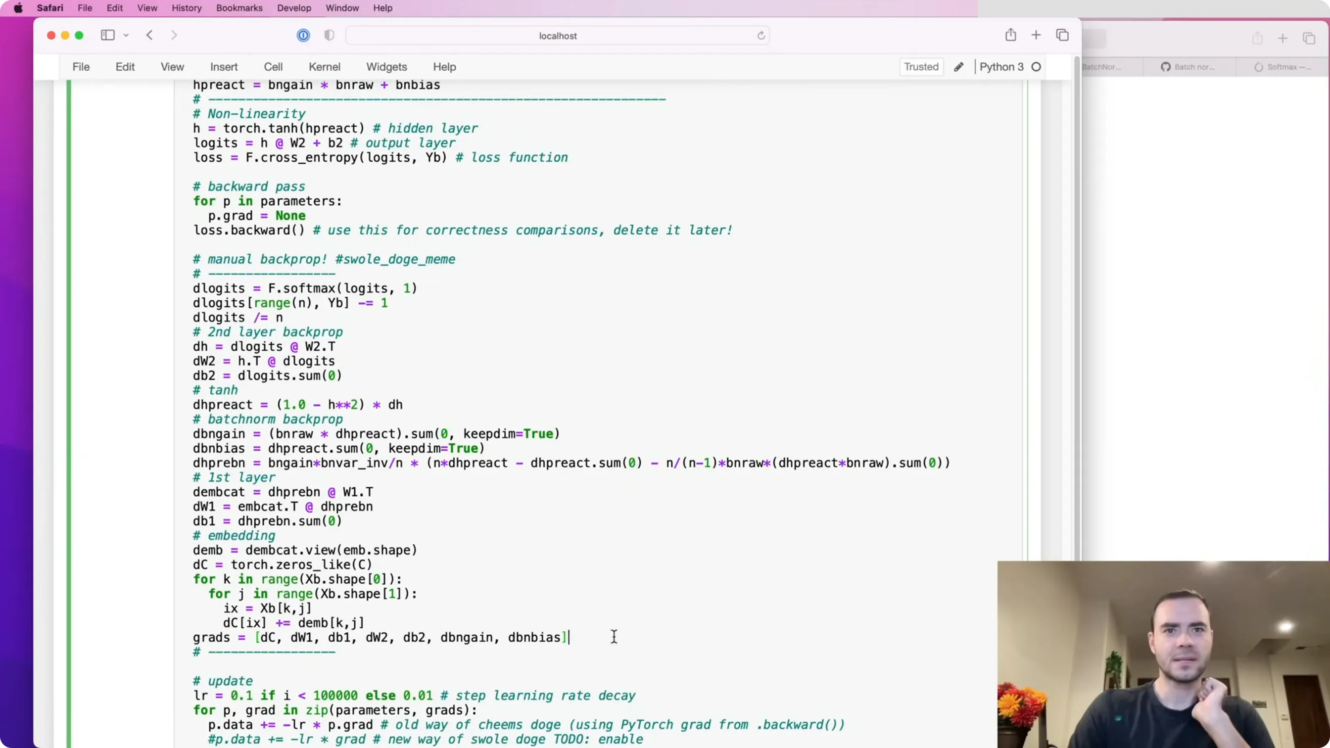Open Develop in macOS menu bar
Viewport: 1330px width, 748px height.
click(x=294, y=8)
